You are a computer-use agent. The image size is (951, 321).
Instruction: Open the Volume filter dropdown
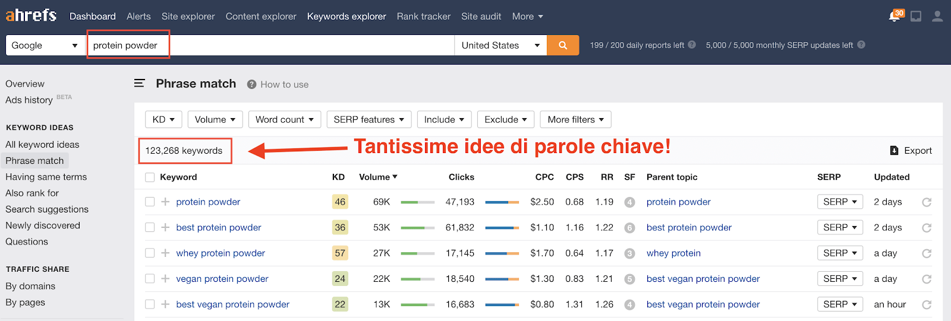tap(215, 119)
